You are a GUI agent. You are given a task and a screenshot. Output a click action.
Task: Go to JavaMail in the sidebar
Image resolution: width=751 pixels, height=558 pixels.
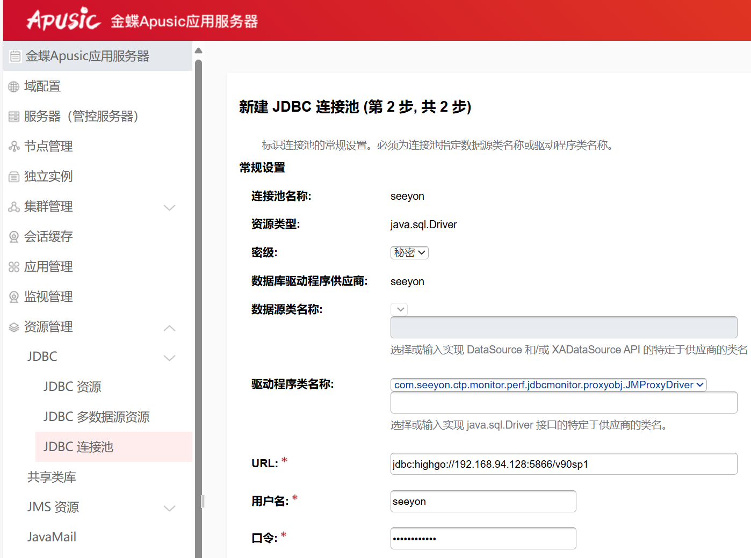(52, 537)
